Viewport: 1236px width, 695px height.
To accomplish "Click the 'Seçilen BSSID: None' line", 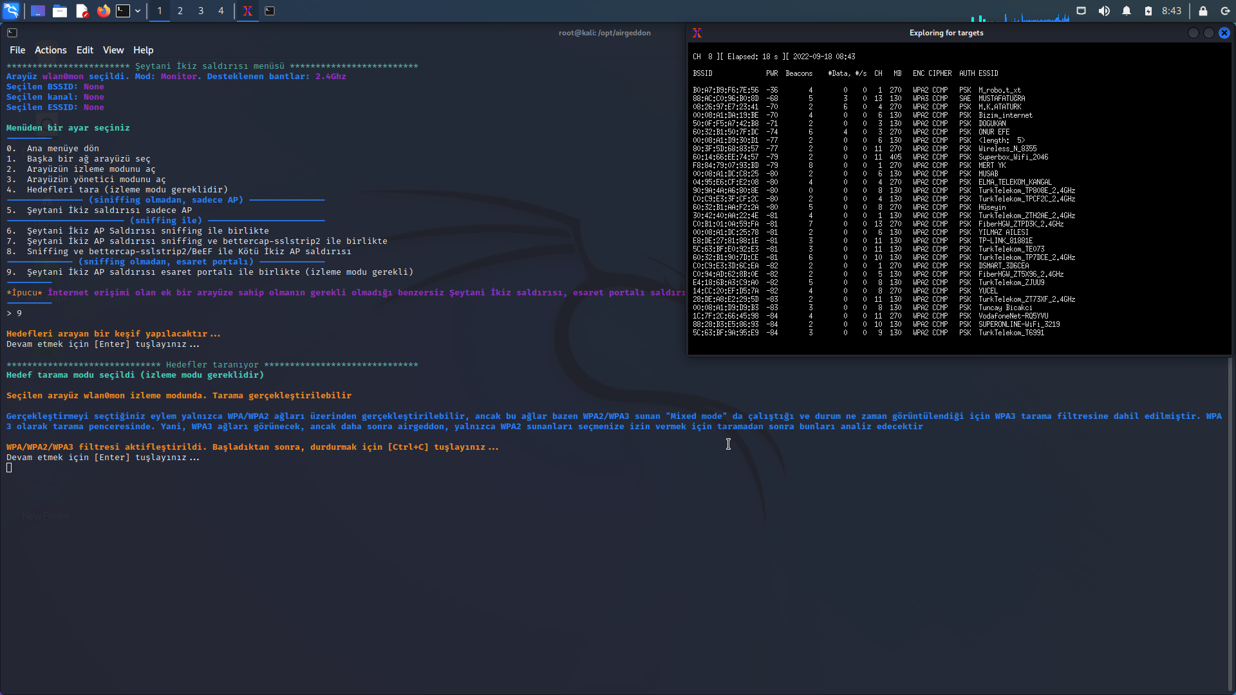I will click(55, 87).
